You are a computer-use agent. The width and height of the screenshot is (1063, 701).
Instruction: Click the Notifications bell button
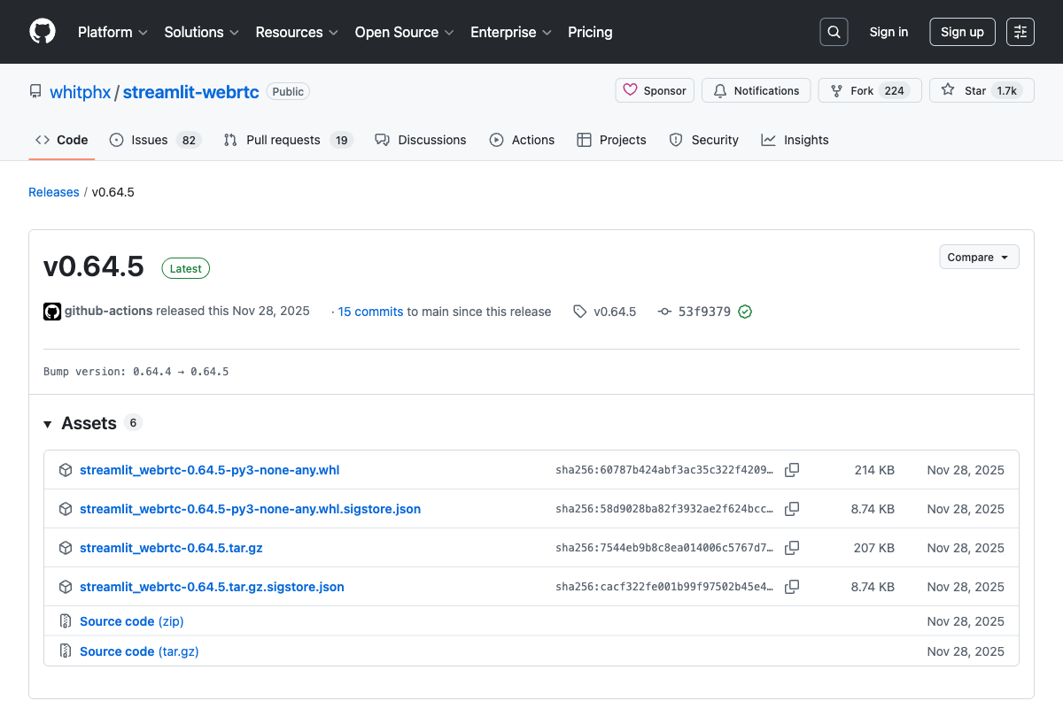[x=757, y=90]
